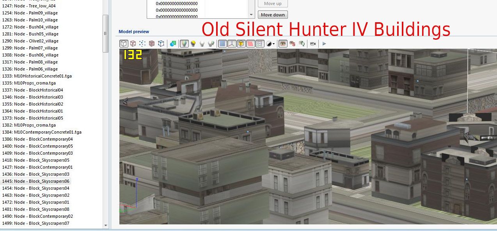Select node 1409 BlockContemporary03
497x231 pixels.
tap(37, 153)
